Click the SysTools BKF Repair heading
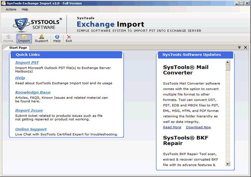Viewport: 251px width, 177px height. 185,141
